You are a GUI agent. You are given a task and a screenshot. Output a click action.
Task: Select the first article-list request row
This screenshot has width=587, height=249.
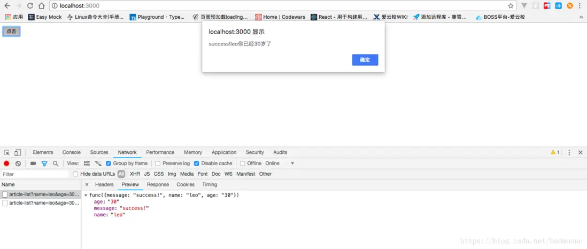[x=41, y=194]
